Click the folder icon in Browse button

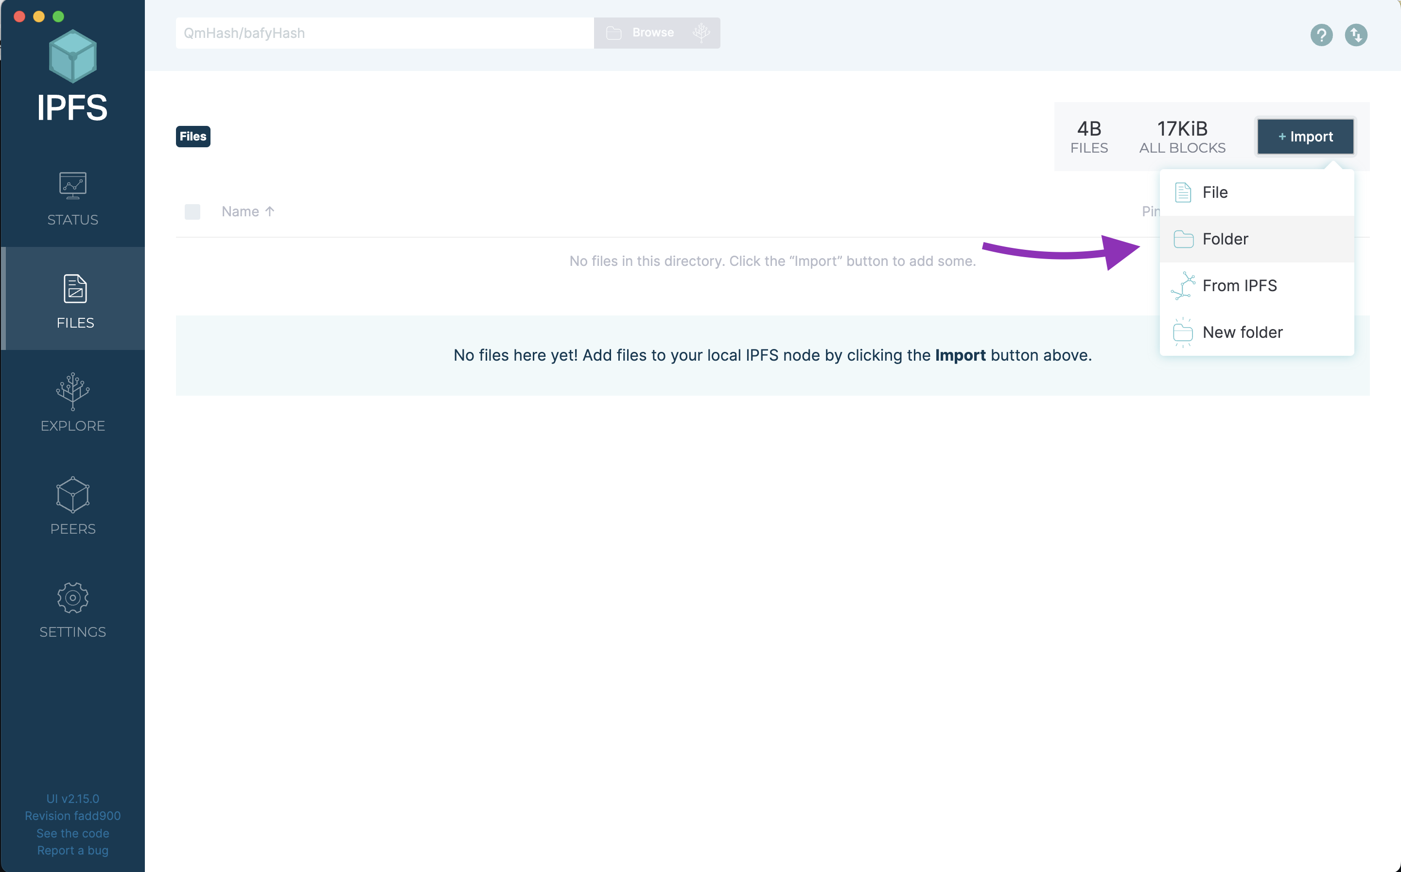tap(613, 33)
